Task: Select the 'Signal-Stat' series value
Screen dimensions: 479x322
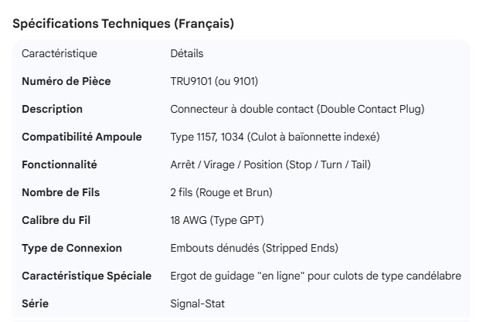Action: pyautogui.click(x=196, y=303)
